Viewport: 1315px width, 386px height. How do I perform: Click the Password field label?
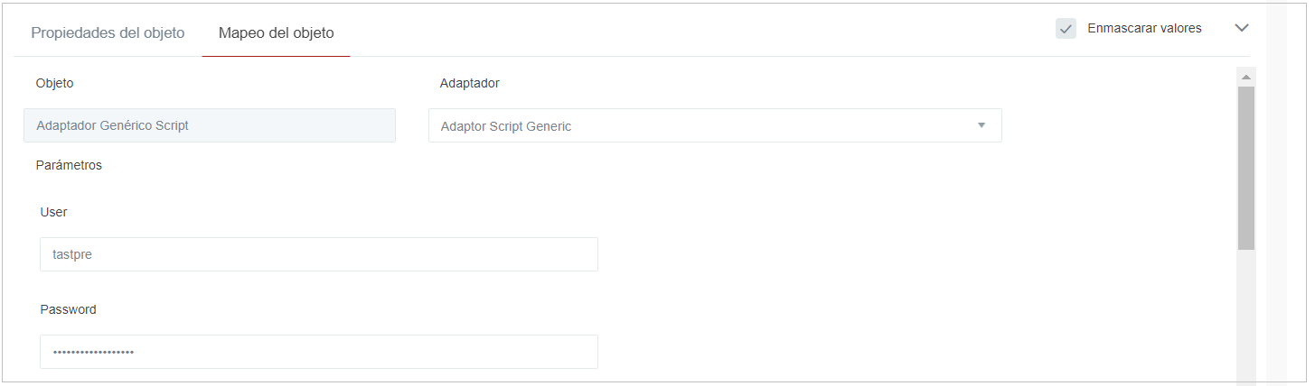coord(68,309)
